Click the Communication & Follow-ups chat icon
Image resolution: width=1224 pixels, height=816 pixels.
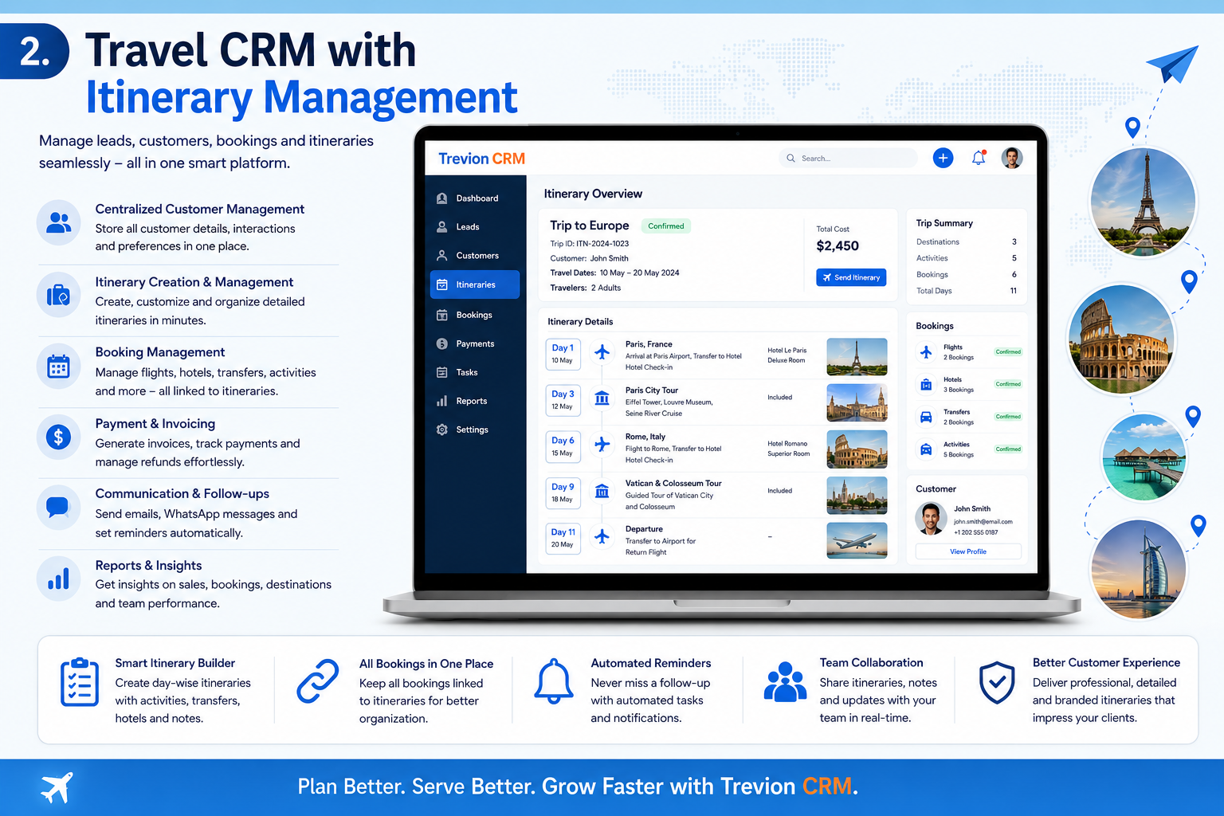pyautogui.click(x=58, y=507)
